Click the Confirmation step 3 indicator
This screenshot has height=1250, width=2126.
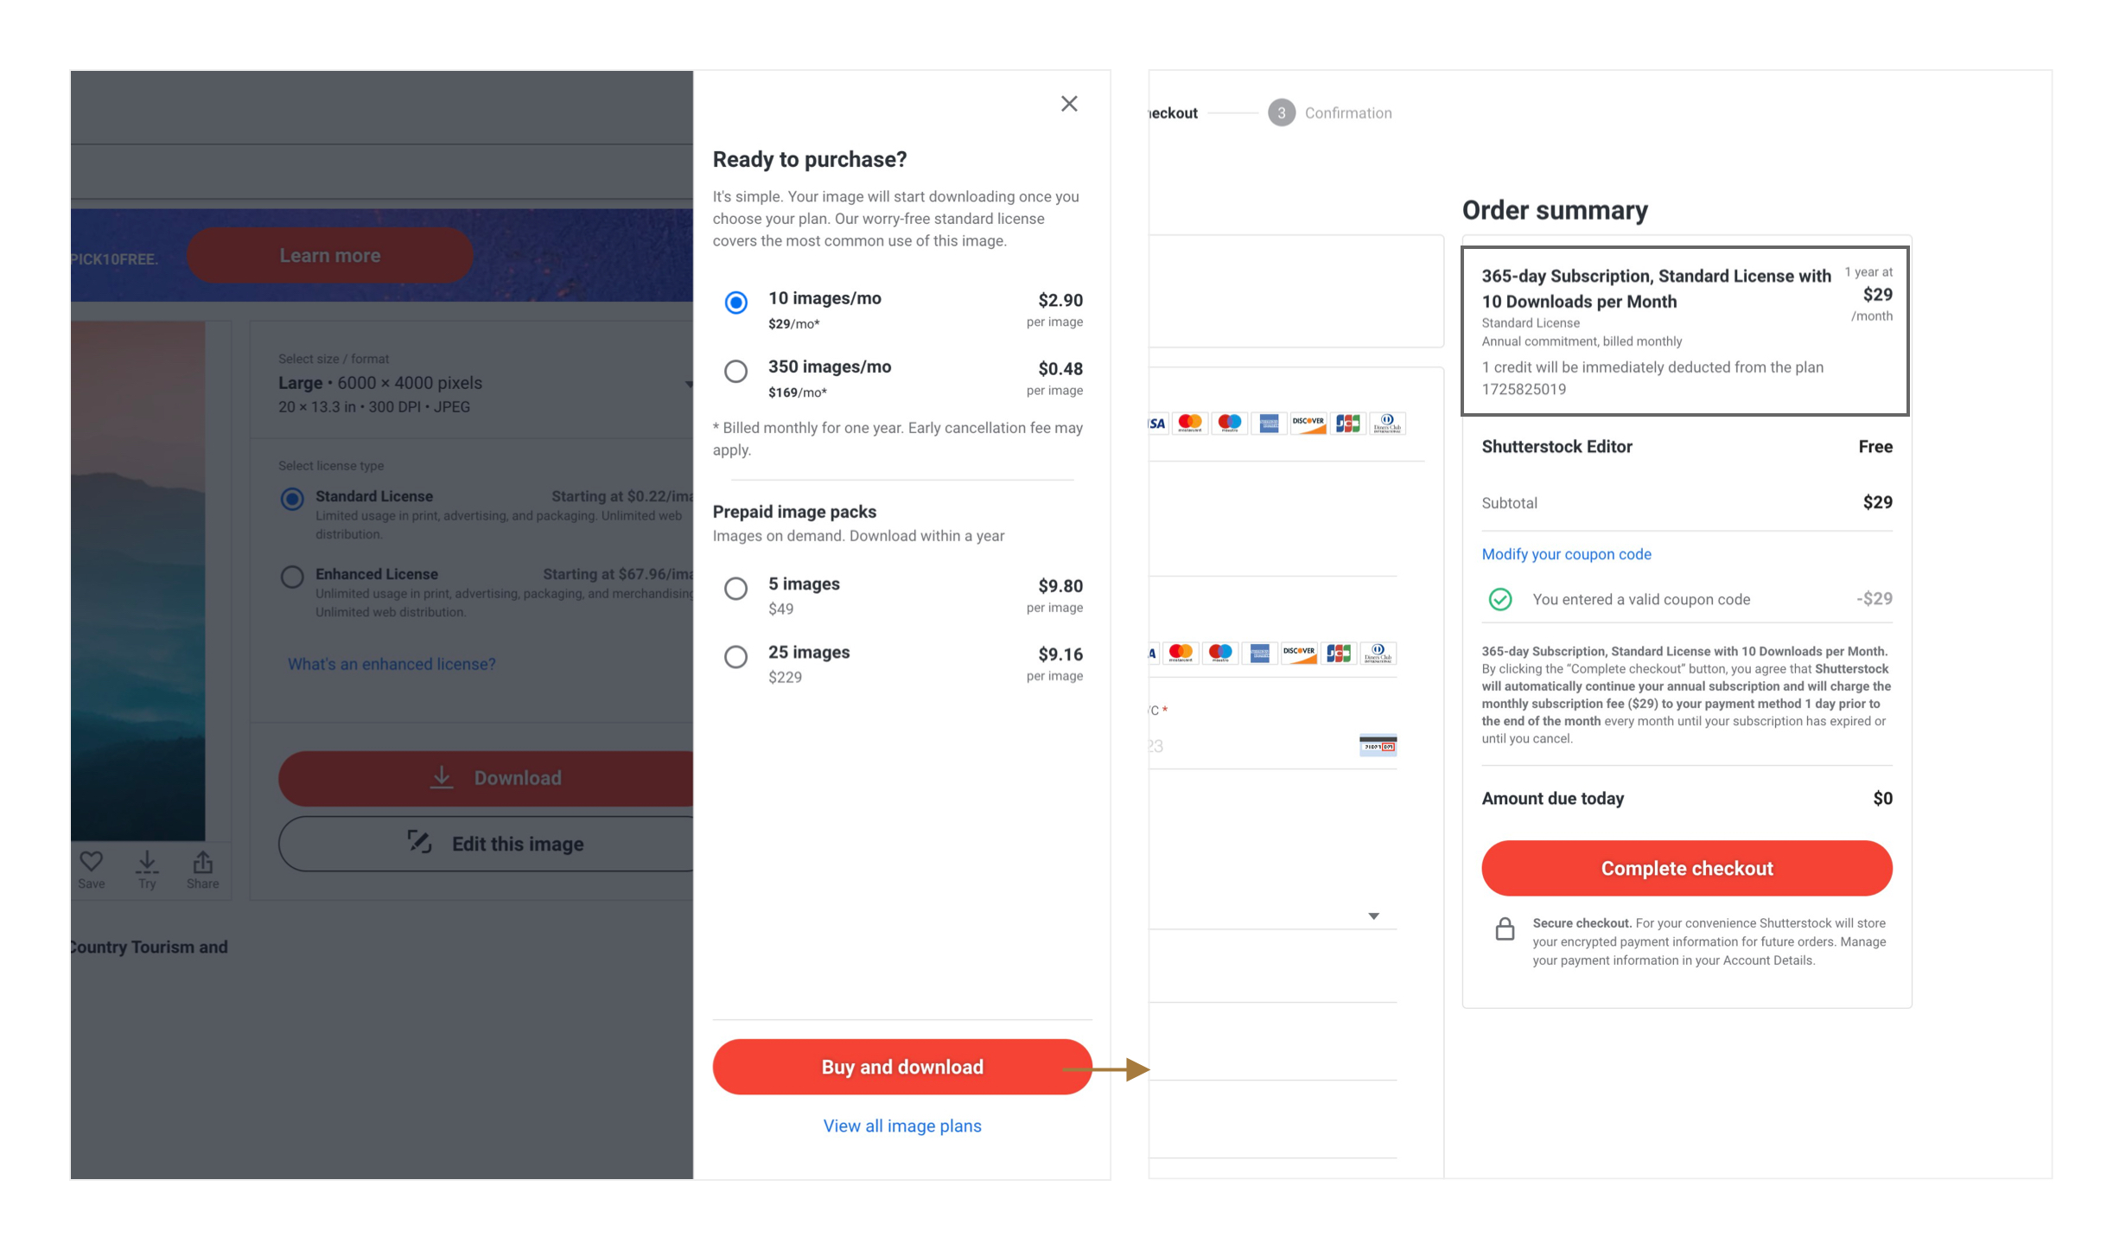tap(1282, 113)
